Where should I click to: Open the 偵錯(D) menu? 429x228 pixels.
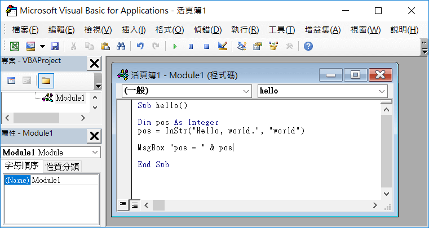point(207,30)
